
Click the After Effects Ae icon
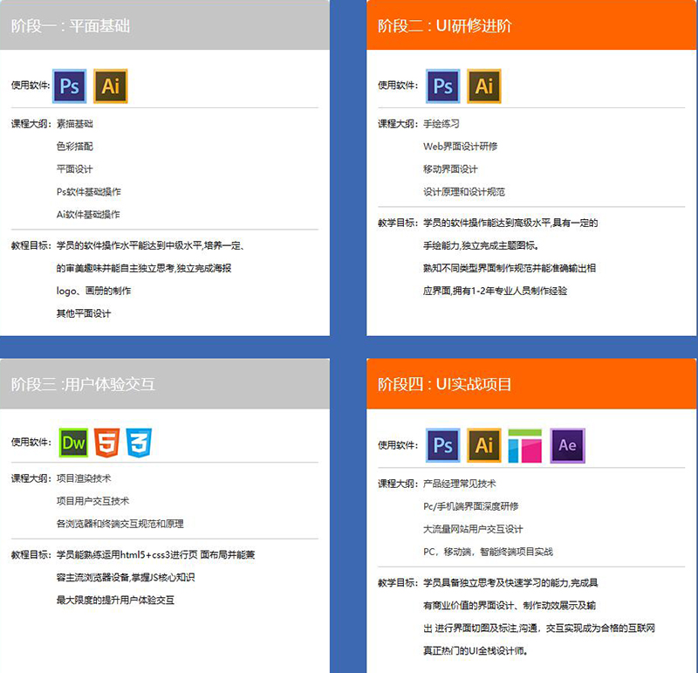tap(567, 445)
